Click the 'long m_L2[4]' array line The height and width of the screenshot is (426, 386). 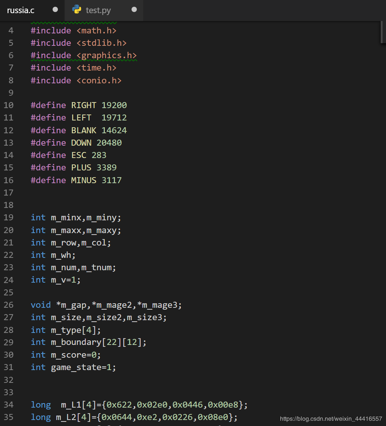134,417
